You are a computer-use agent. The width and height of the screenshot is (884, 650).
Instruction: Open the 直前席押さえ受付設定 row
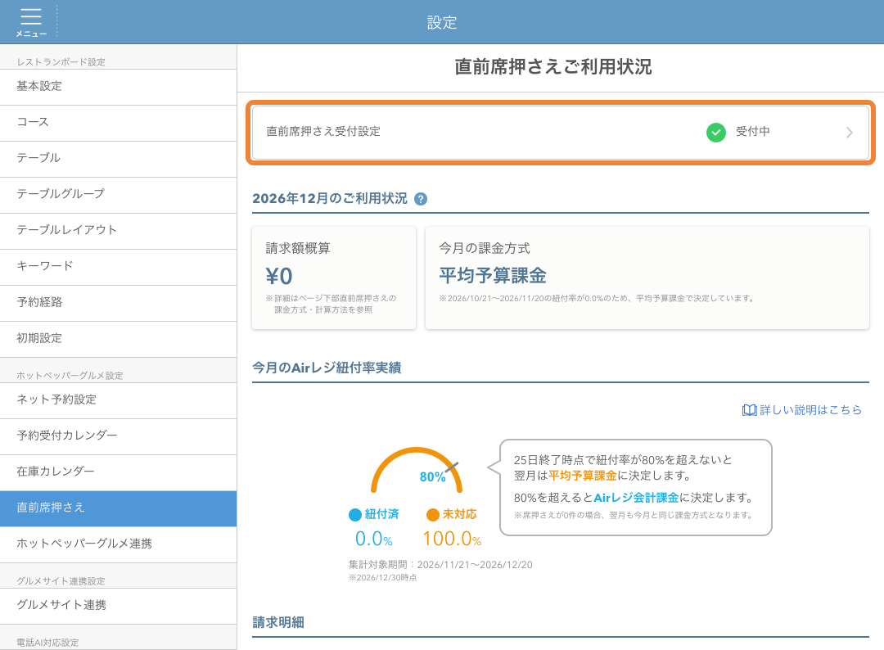tap(561, 133)
